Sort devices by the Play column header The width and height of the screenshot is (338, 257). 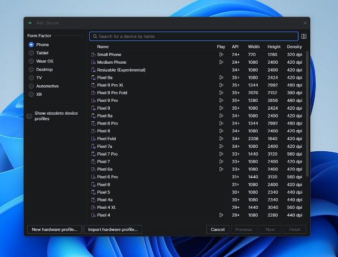[221, 47]
